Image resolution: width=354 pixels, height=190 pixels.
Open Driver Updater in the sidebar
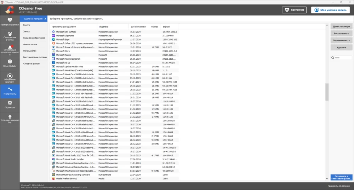(10, 63)
